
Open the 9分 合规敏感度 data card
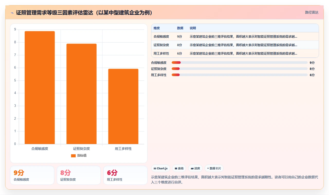pos(32,175)
